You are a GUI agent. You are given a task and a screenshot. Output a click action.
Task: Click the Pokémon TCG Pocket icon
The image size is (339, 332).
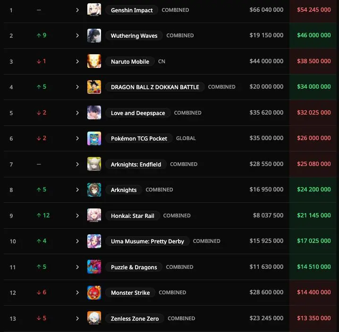point(94,138)
